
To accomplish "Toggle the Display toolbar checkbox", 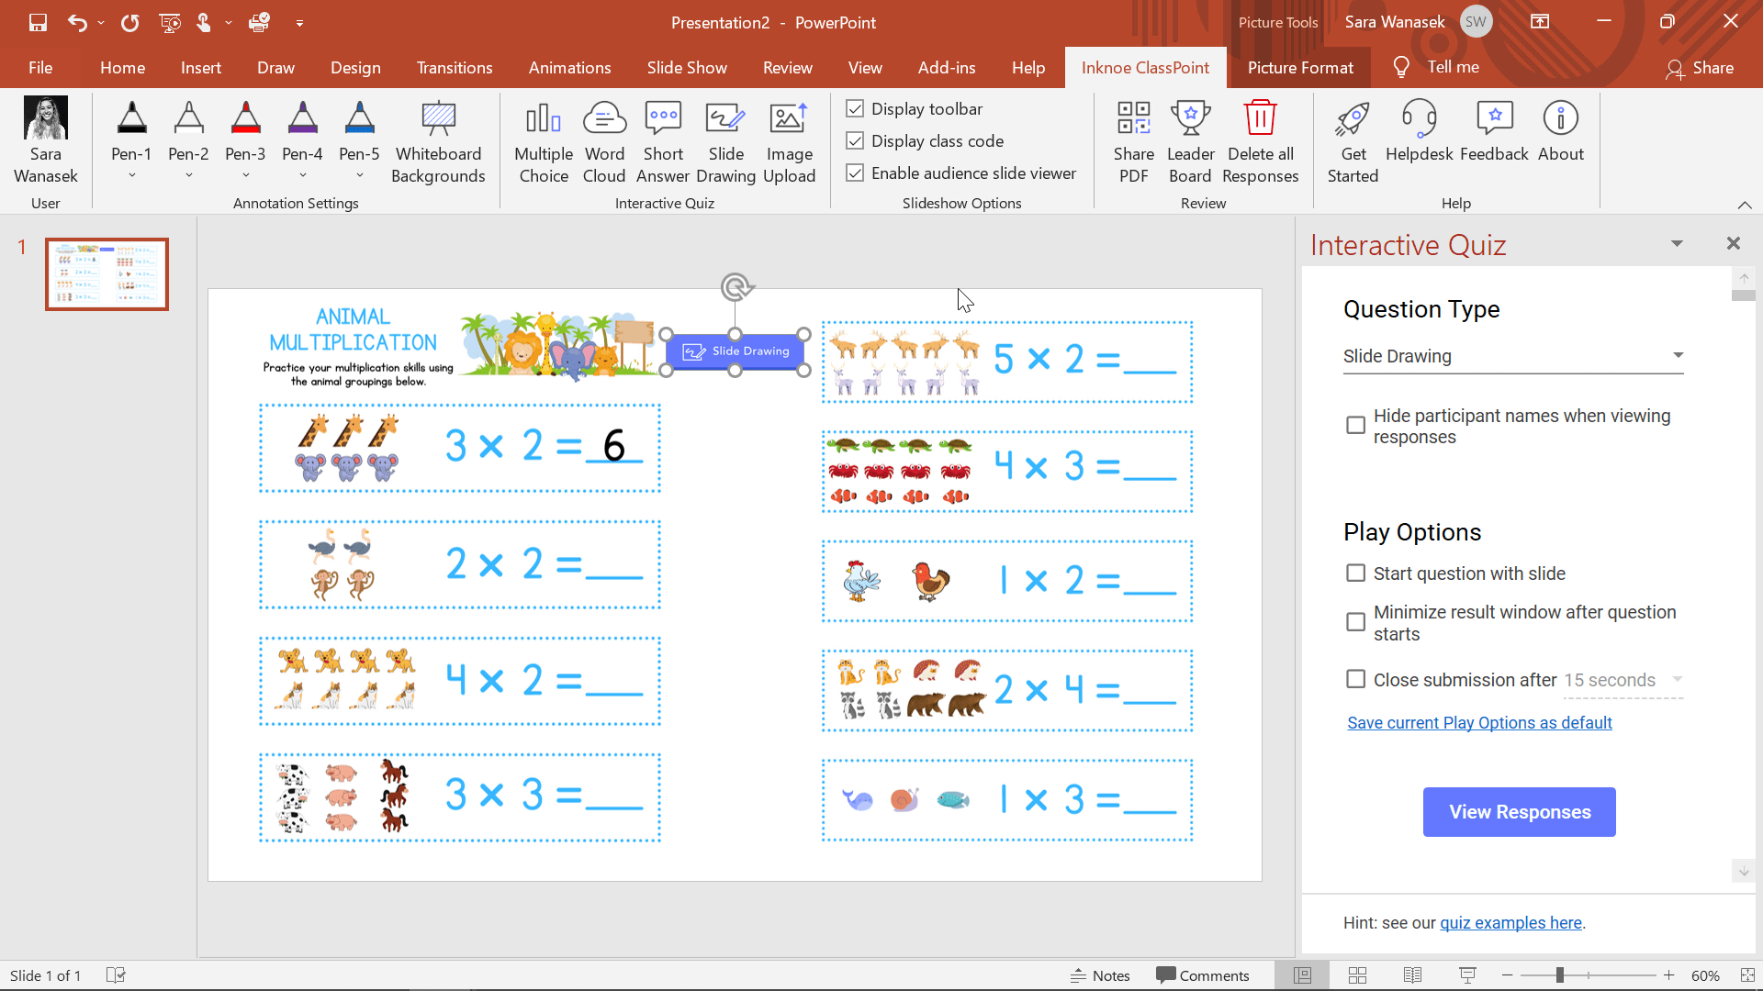I will point(855,109).
